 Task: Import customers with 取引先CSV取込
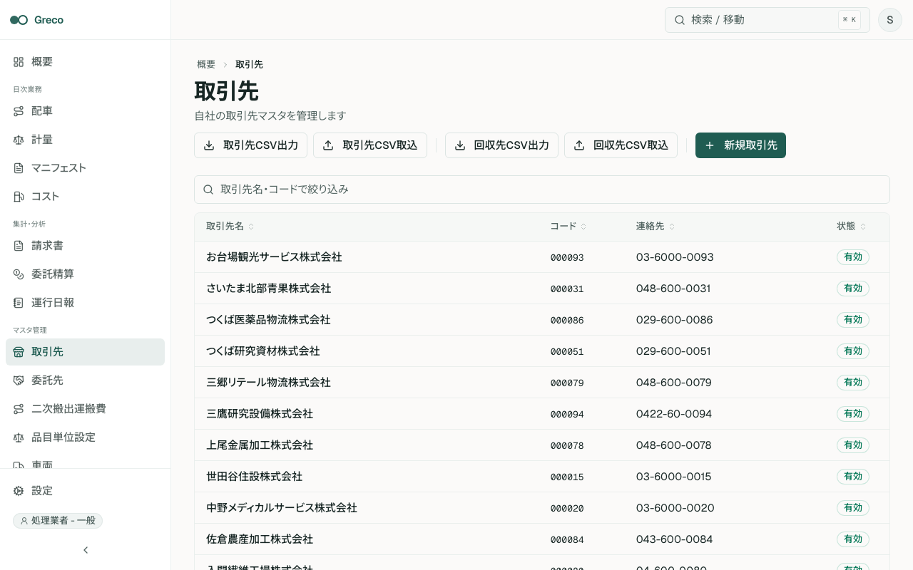(370, 145)
